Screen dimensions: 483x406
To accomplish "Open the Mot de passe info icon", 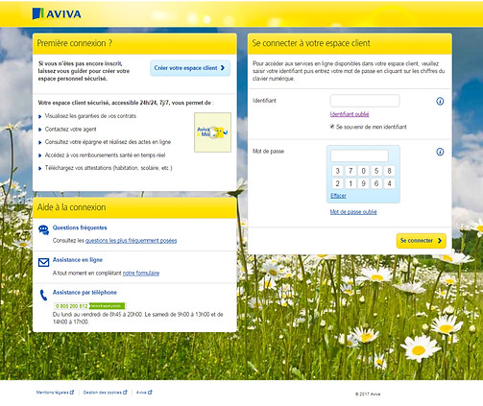I will [x=440, y=152].
